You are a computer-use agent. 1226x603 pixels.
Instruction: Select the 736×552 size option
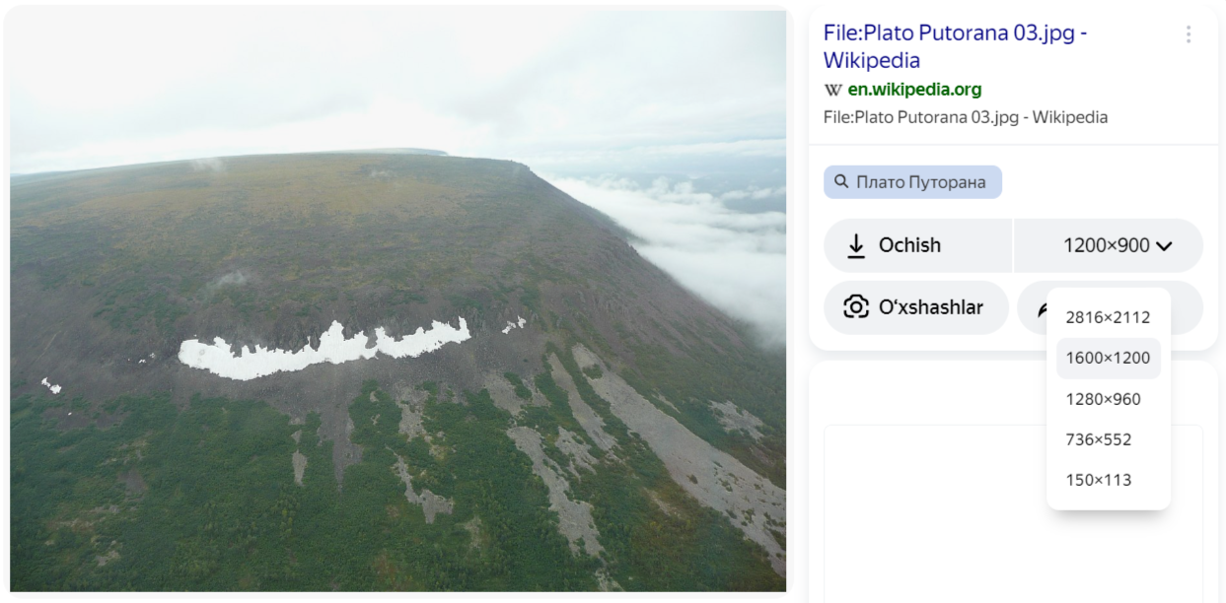click(1098, 439)
